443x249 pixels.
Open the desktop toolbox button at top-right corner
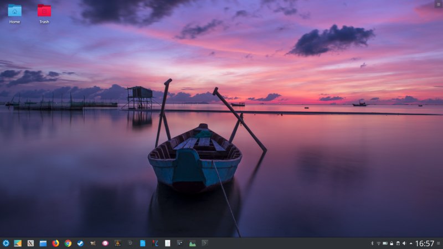(x=439, y=4)
